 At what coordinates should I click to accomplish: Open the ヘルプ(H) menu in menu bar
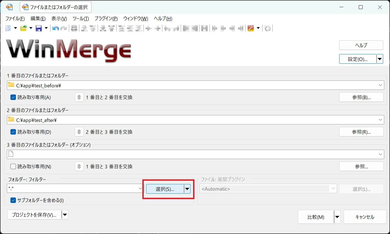coord(163,19)
